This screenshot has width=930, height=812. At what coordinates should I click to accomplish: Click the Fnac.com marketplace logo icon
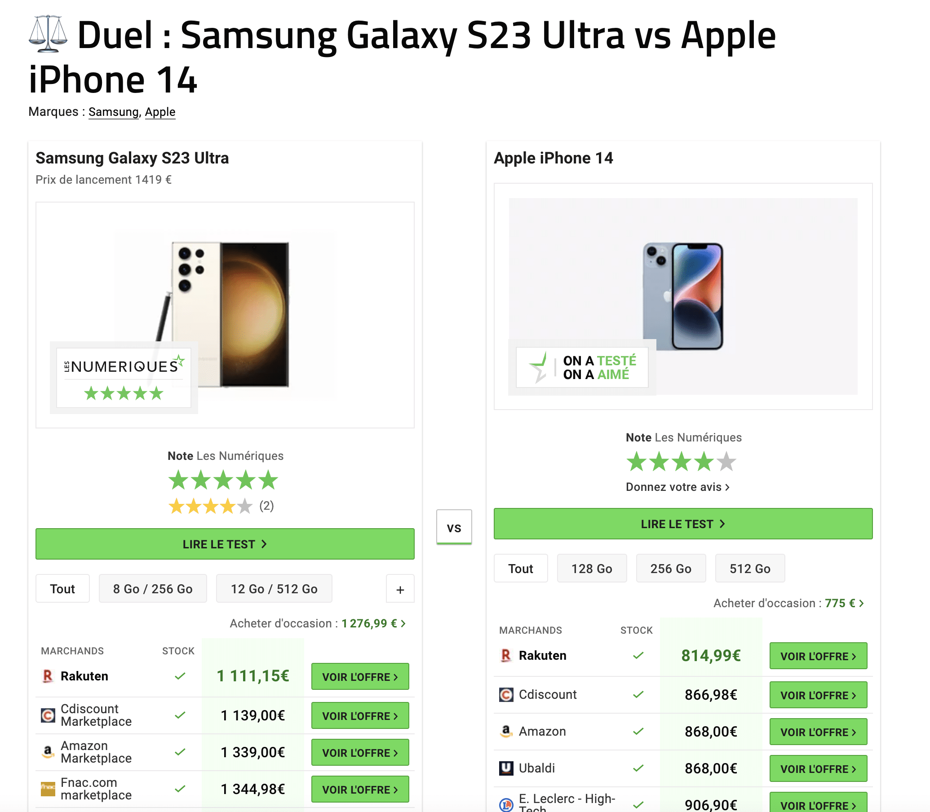tap(48, 789)
